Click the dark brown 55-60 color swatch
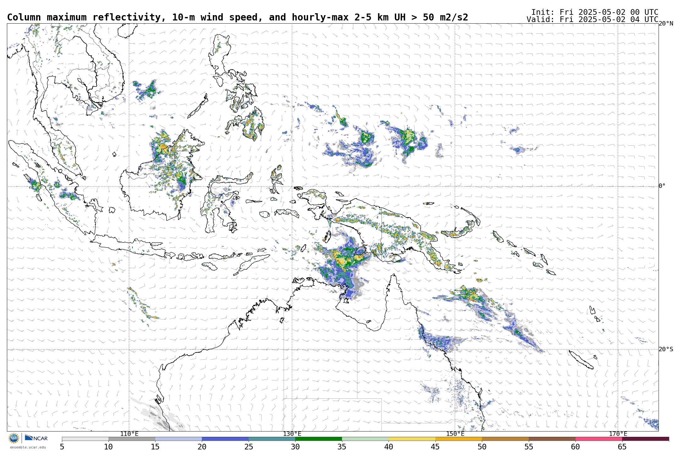Screen dimensions: 679x451 pos(552,439)
